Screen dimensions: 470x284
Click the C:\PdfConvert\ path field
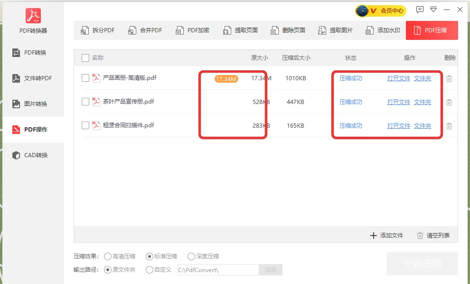pos(218,270)
